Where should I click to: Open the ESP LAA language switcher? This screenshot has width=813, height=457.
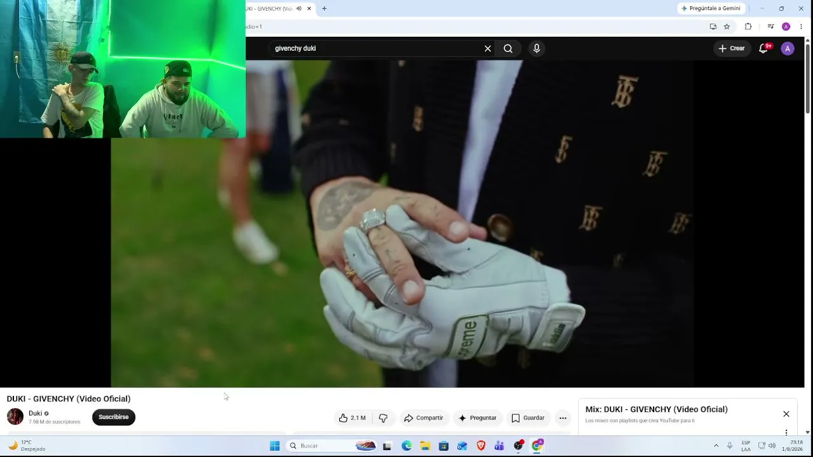tap(746, 446)
